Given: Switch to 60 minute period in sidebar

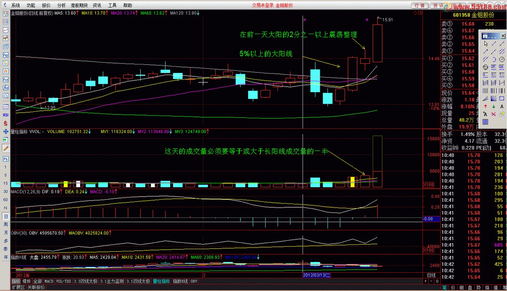Looking at the screenshot, I should [x=6, y=200].
